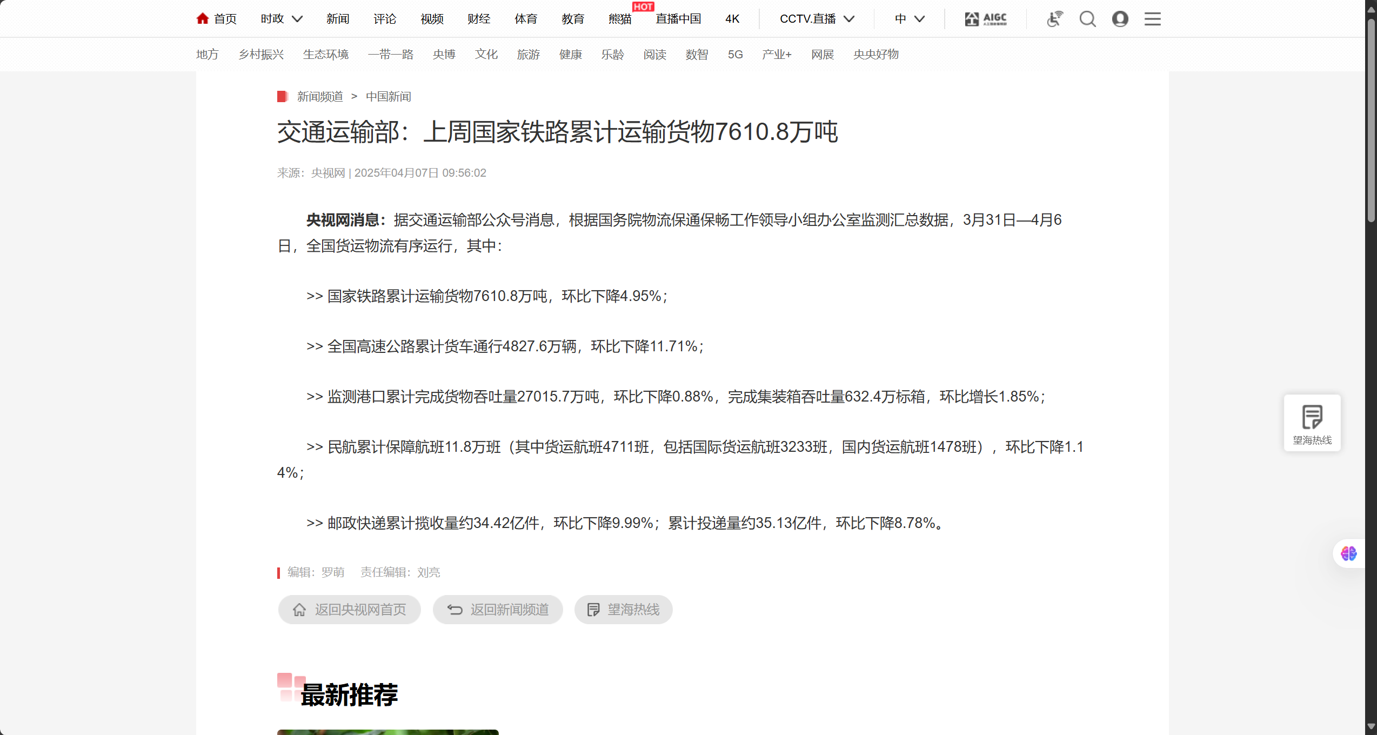Go to 乡村振兴 section

261,55
